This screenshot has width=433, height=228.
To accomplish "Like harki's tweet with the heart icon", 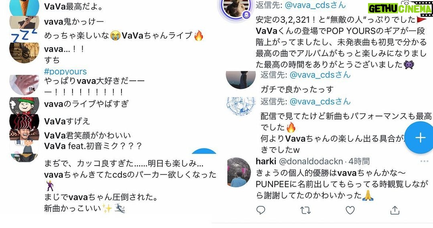I will 350,210.
